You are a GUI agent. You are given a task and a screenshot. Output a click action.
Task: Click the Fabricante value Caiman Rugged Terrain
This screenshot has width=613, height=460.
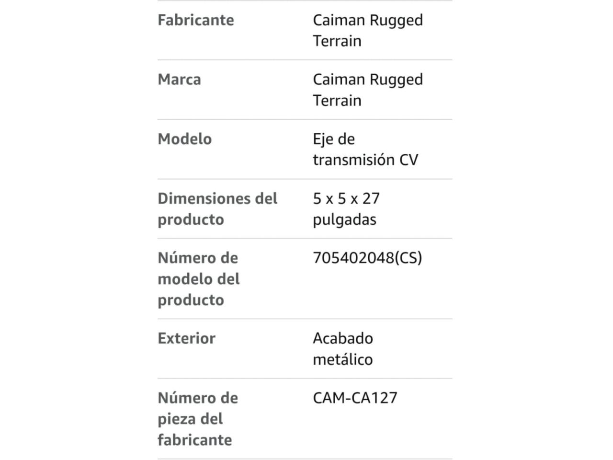coord(368,30)
